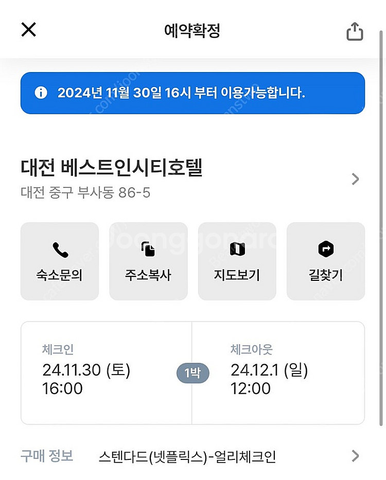Tap the share icon at top right
Image resolution: width=386 pixels, height=480 pixels.
(x=355, y=32)
